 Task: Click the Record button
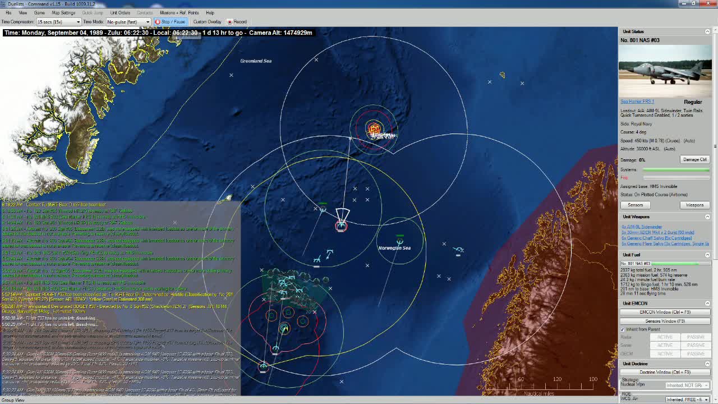pyautogui.click(x=237, y=22)
